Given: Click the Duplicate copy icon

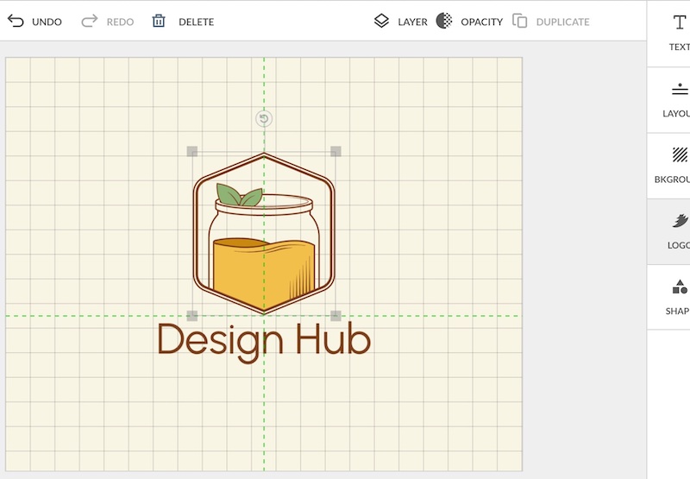Looking at the screenshot, I should point(519,21).
